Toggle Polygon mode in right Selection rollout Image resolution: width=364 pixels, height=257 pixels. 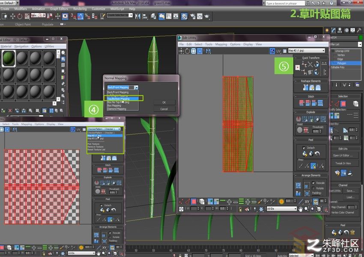click(343, 103)
